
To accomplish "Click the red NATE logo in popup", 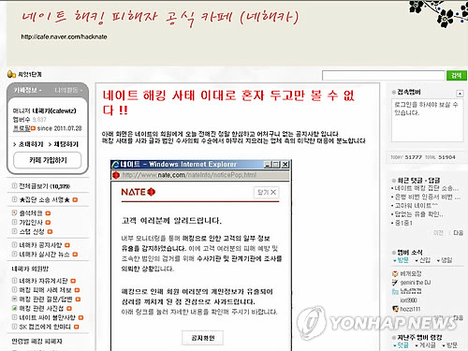I will tap(139, 192).
